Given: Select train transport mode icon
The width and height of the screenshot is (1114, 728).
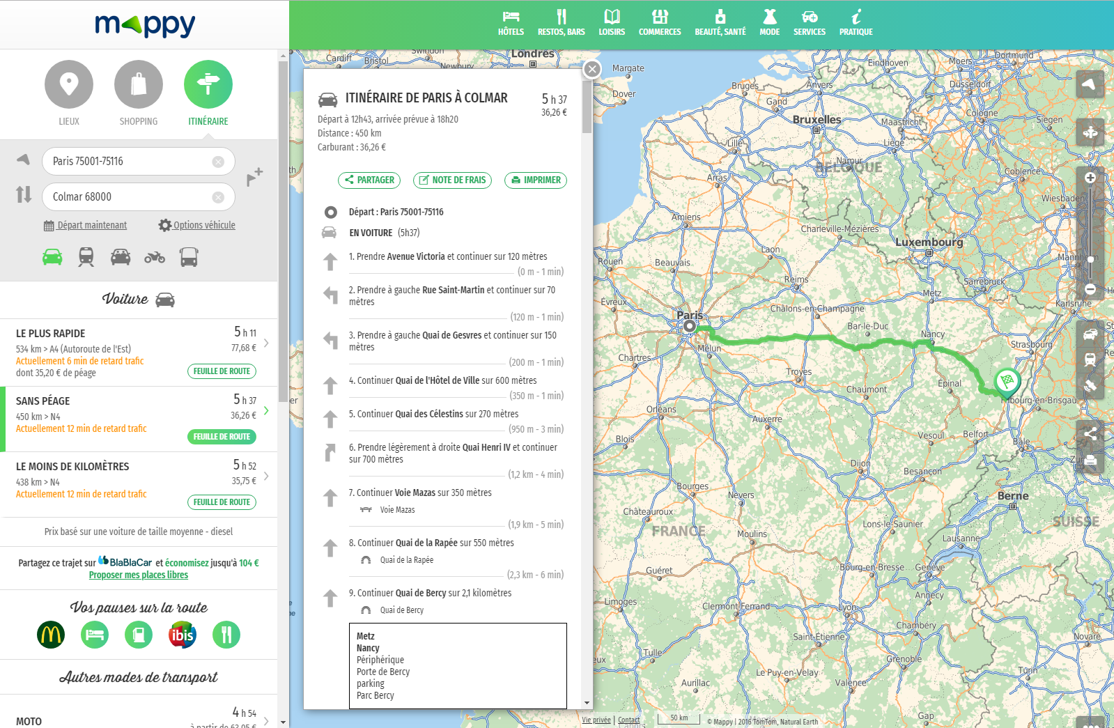Looking at the screenshot, I should [86, 257].
